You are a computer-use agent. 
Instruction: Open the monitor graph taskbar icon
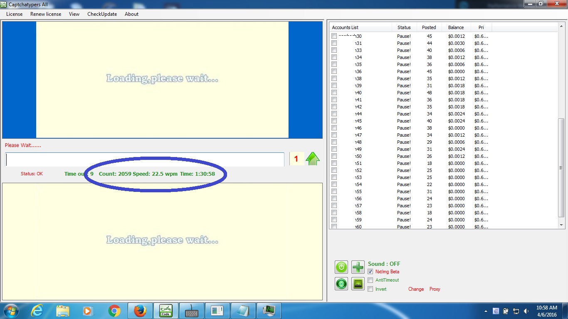click(269, 311)
